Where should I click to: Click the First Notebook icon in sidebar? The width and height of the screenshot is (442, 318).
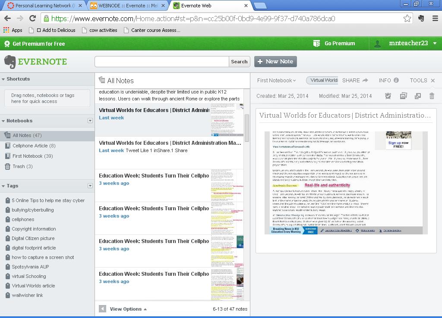(8, 156)
